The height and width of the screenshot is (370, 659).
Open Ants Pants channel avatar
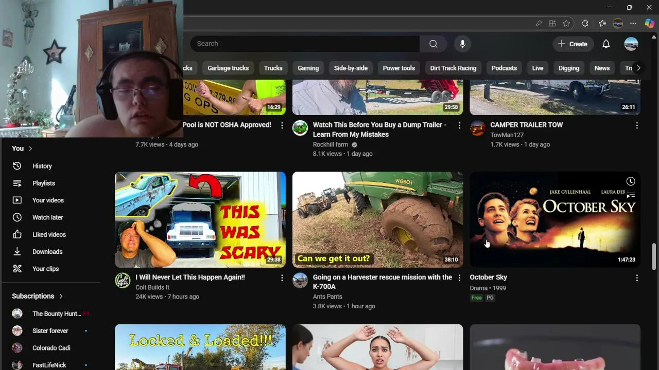pos(300,281)
